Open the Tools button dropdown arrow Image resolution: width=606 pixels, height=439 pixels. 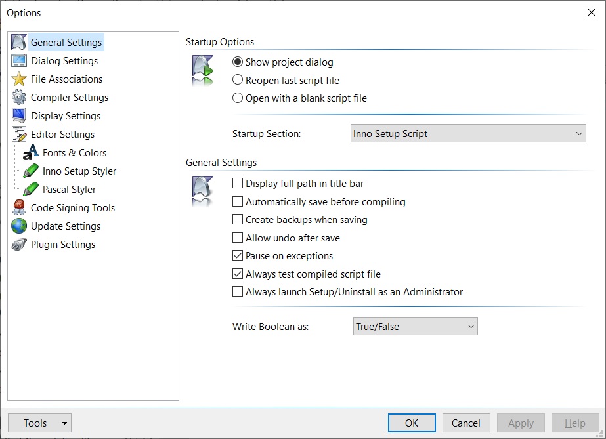[x=64, y=423]
